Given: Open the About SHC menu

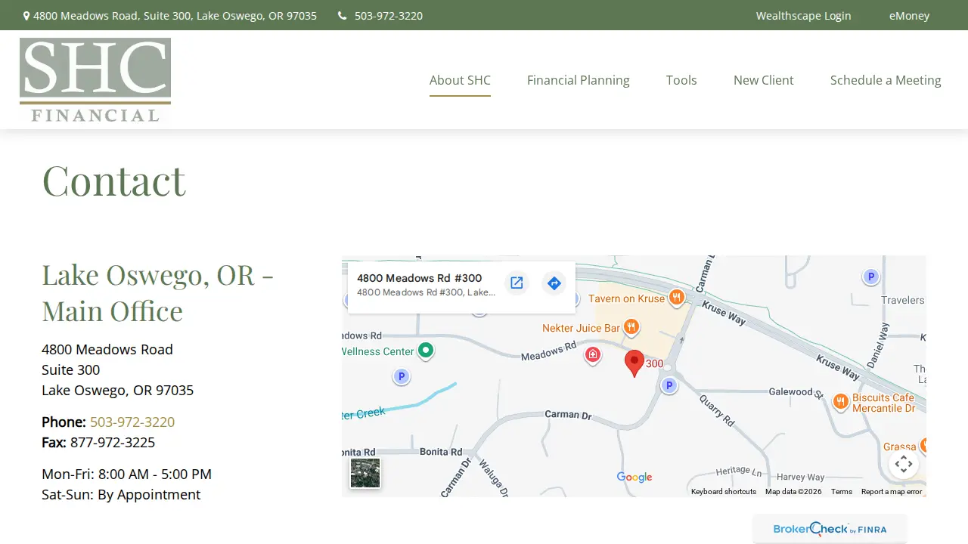Looking at the screenshot, I should click(x=460, y=80).
